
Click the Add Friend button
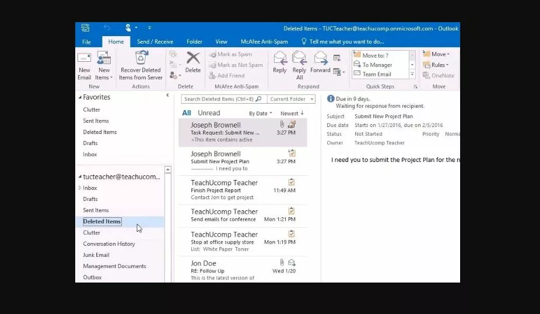click(227, 76)
